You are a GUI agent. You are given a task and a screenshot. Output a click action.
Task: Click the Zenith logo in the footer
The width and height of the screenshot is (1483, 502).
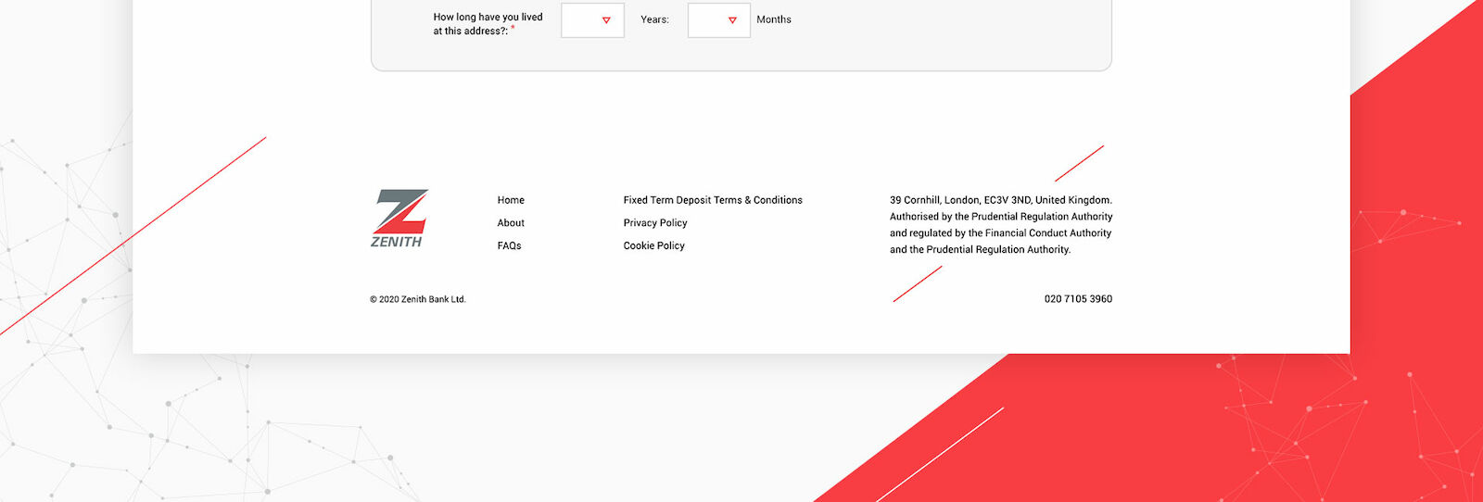(x=399, y=219)
